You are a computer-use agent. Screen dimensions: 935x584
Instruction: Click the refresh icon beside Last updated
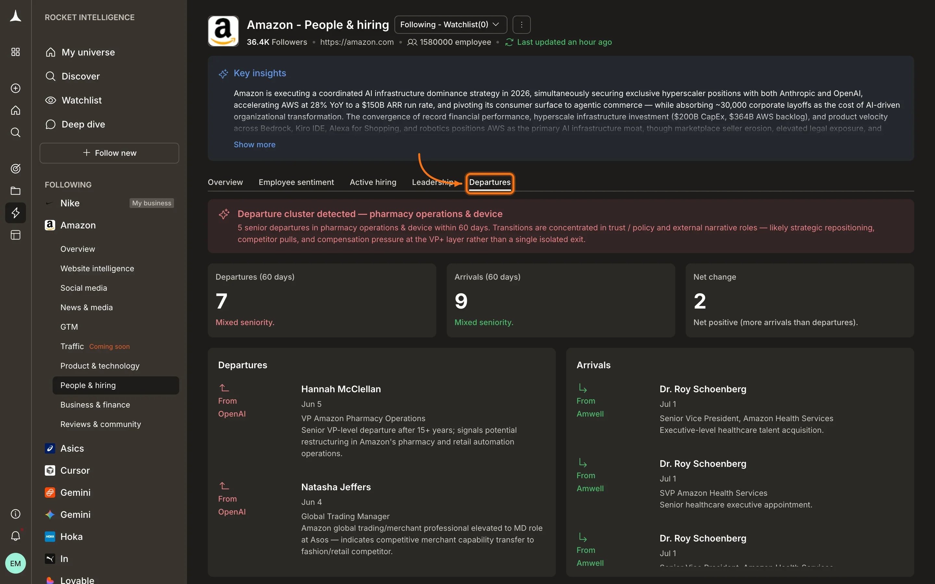[509, 42]
